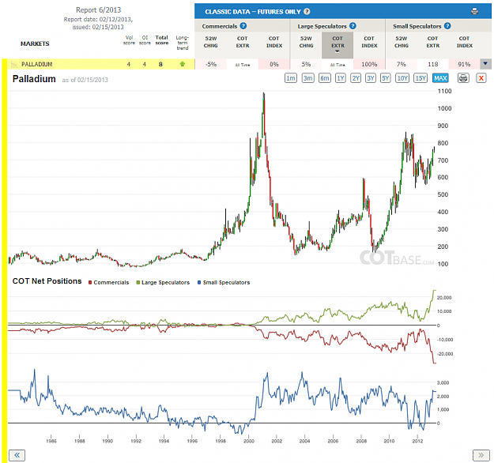Sort by Large Speculators 52W CHNG column
This screenshot has height=463, width=494.
306,42
